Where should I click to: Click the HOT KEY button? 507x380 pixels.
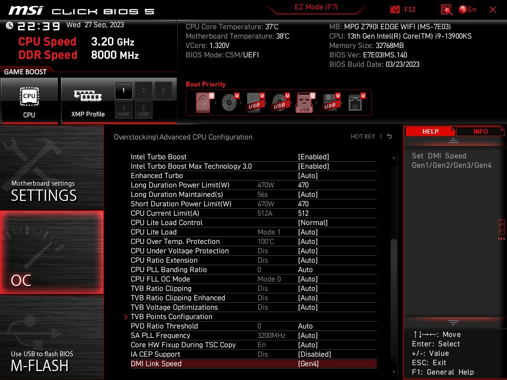pos(363,137)
